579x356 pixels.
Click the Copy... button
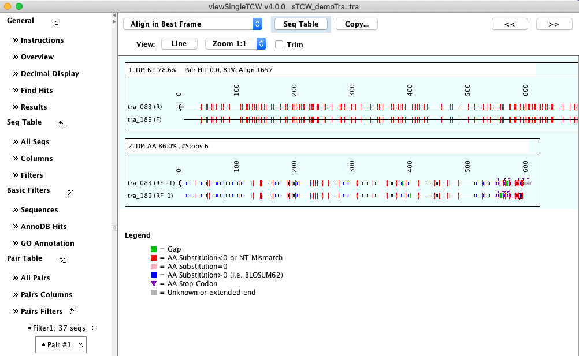357,24
